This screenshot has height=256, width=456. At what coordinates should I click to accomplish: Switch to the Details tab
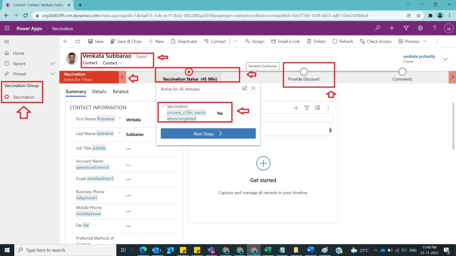point(99,92)
